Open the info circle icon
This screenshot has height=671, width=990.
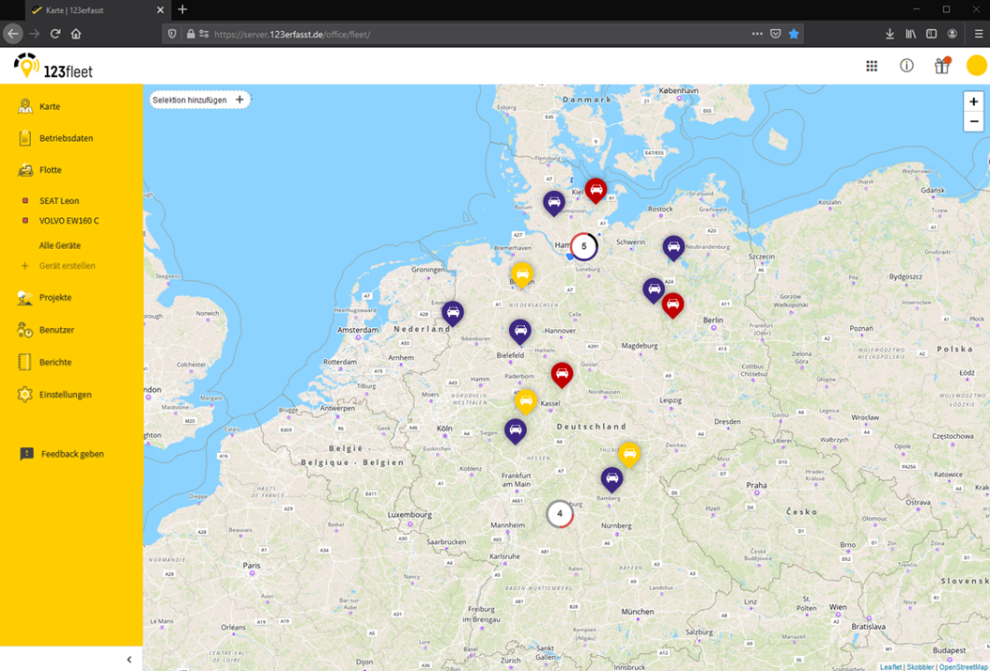pyautogui.click(x=906, y=66)
